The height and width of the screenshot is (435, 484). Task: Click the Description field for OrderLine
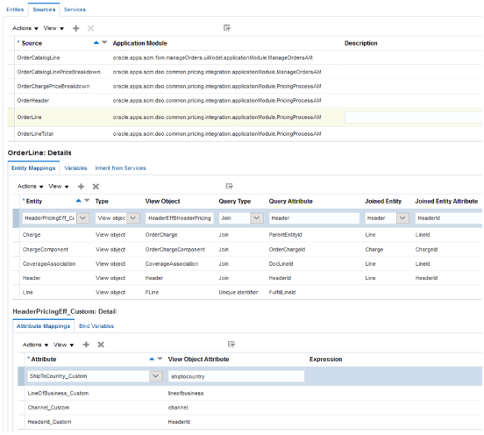coord(413,118)
